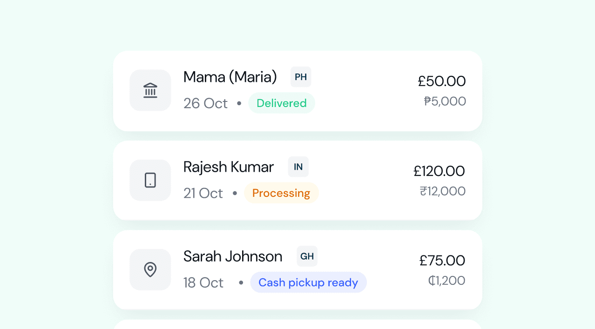Open the PH country badge next to Mama
The image size is (595, 329).
click(x=300, y=76)
